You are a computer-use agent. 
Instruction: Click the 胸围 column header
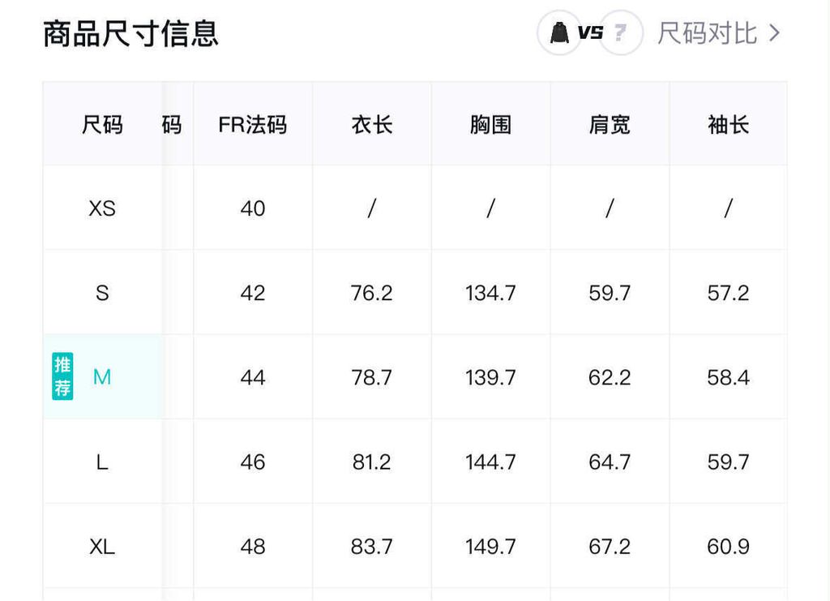coord(490,125)
